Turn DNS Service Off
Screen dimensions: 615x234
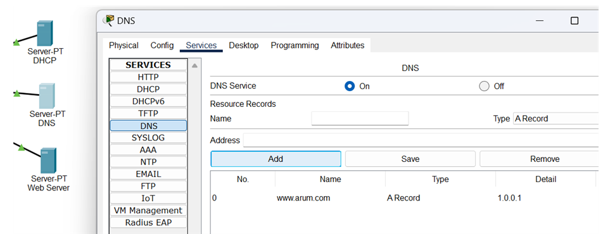pyautogui.click(x=485, y=86)
